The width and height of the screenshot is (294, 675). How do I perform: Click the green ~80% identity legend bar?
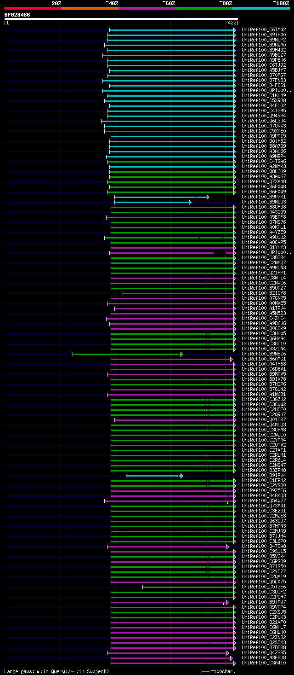click(204, 8)
